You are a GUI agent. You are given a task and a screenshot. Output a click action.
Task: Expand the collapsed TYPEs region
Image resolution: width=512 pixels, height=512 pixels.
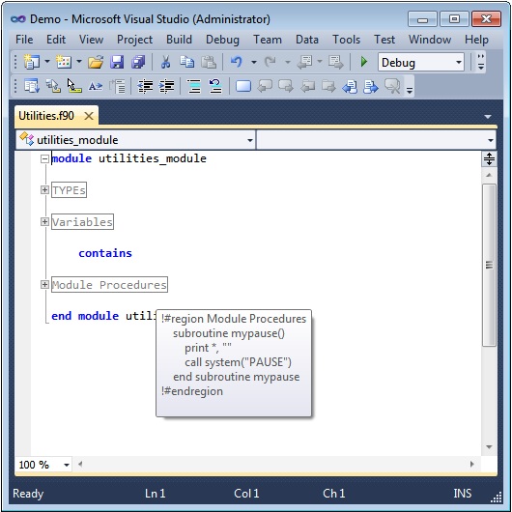click(x=44, y=190)
